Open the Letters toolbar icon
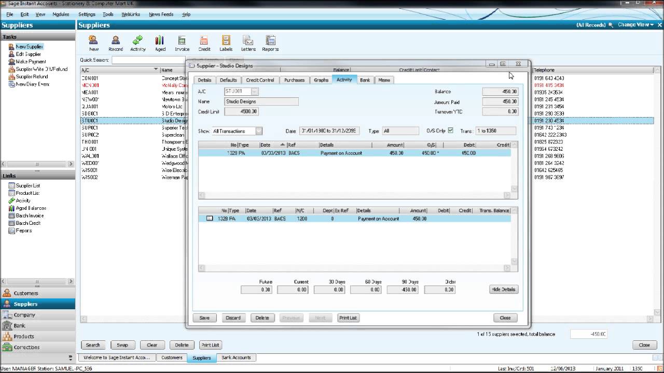This screenshot has width=664, height=373. click(x=248, y=43)
